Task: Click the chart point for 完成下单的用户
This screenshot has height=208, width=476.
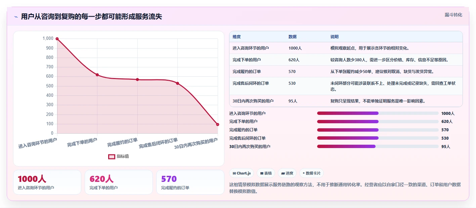Action: tap(97, 75)
